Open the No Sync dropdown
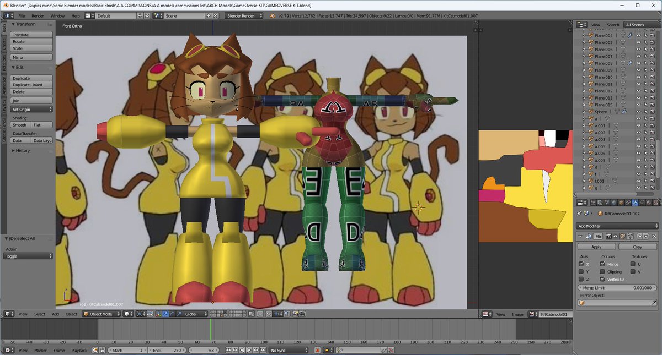The height and width of the screenshot is (355, 662). coord(289,350)
